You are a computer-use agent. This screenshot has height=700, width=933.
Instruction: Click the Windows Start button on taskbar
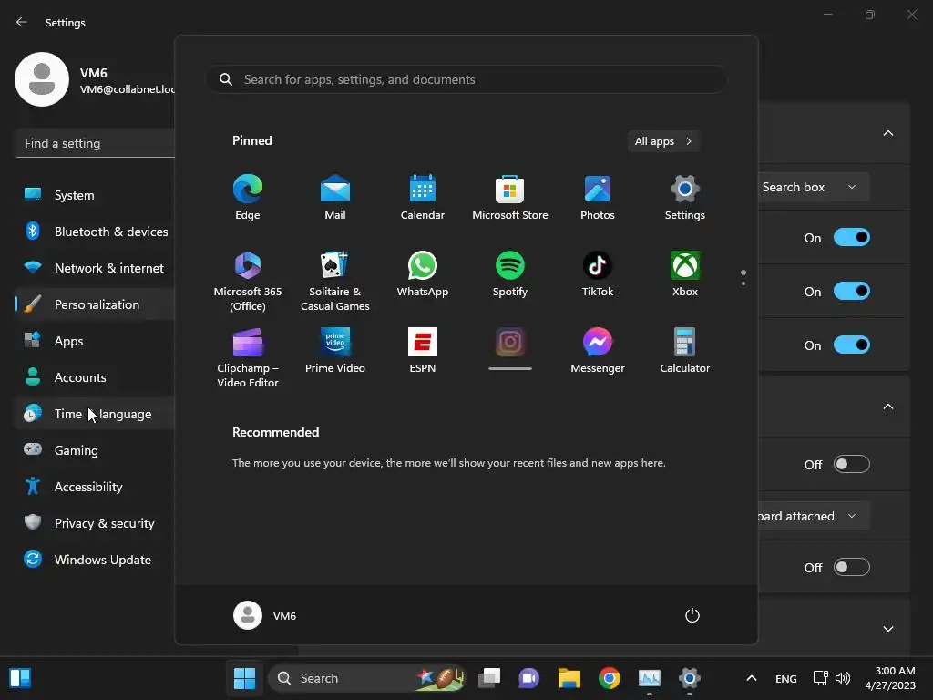tap(244, 678)
